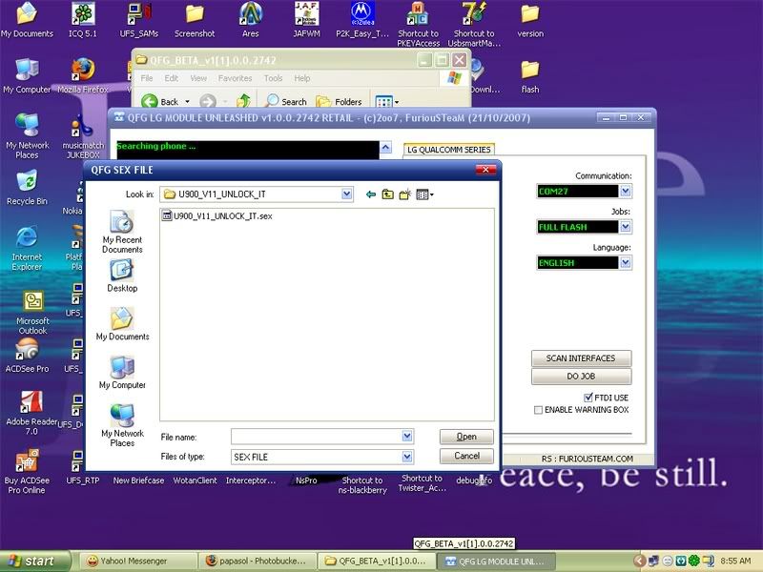The image size is (763, 572).
Task: Close the QFG SEX FILE dialog
Action: pyautogui.click(x=485, y=170)
